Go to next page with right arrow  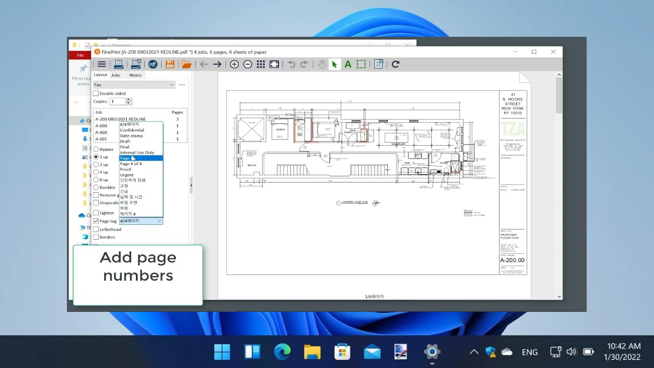coord(217,64)
